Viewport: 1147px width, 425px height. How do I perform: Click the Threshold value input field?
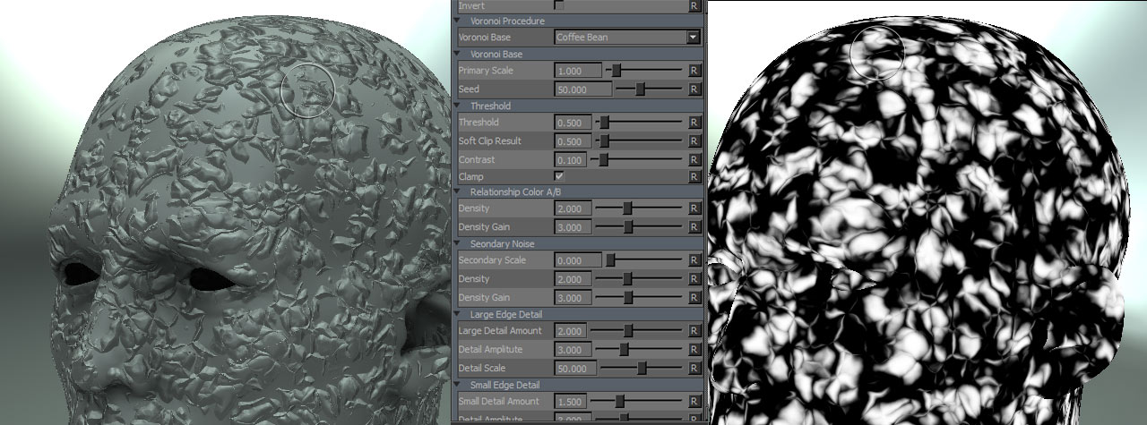(573, 123)
